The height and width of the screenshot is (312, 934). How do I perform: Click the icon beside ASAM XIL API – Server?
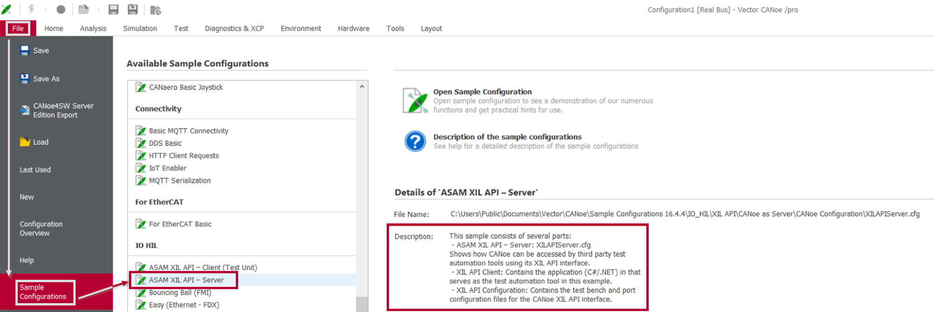click(141, 280)
